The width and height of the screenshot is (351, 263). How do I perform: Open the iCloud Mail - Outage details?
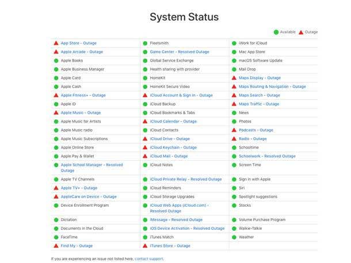pos(169,156)
